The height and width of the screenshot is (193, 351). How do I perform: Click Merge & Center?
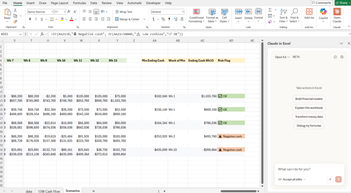(x=128, y=19)
